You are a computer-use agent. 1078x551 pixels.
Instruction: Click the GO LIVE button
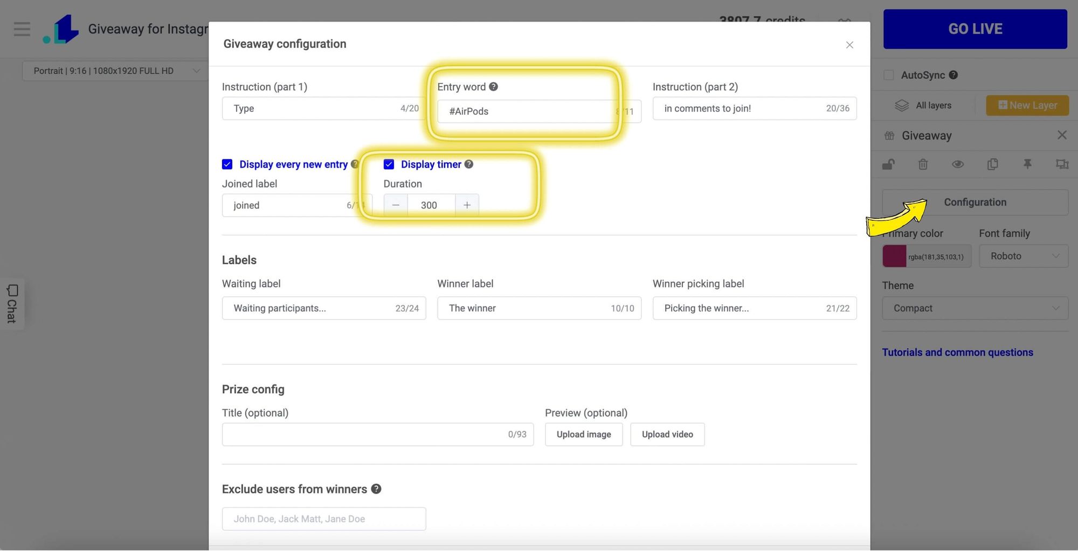tap(975, 29)
